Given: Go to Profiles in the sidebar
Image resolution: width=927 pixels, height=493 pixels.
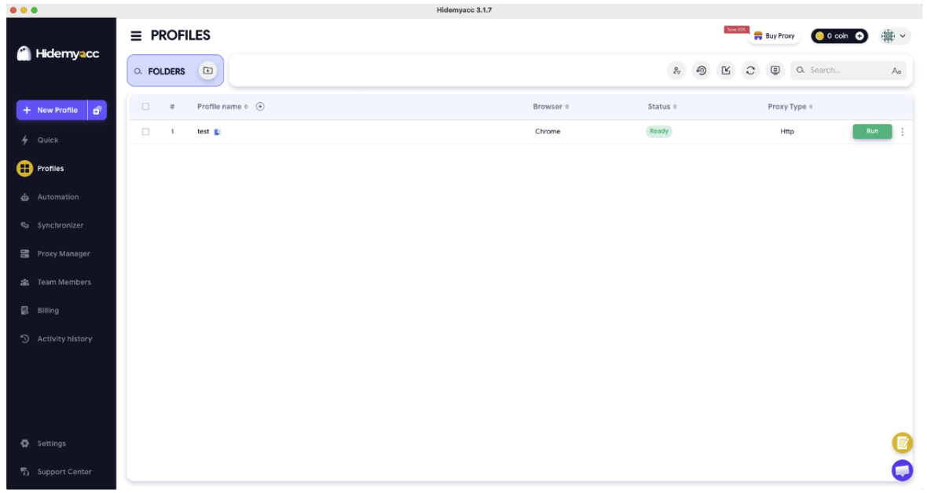Looking at the screenshot, I should point(50,169).
